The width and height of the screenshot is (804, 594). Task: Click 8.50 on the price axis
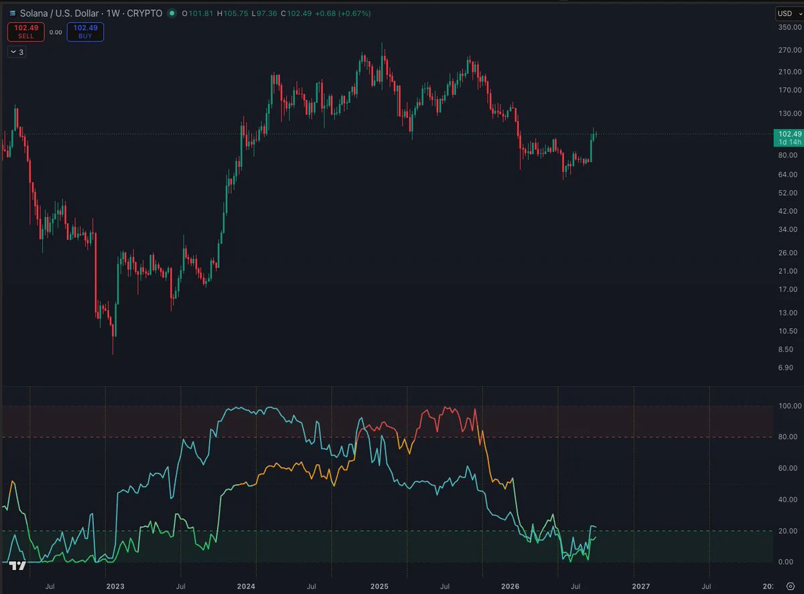pos(786,349)
